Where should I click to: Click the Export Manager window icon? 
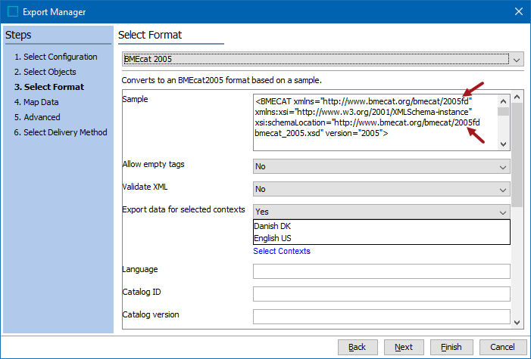[x=13, y=11]
